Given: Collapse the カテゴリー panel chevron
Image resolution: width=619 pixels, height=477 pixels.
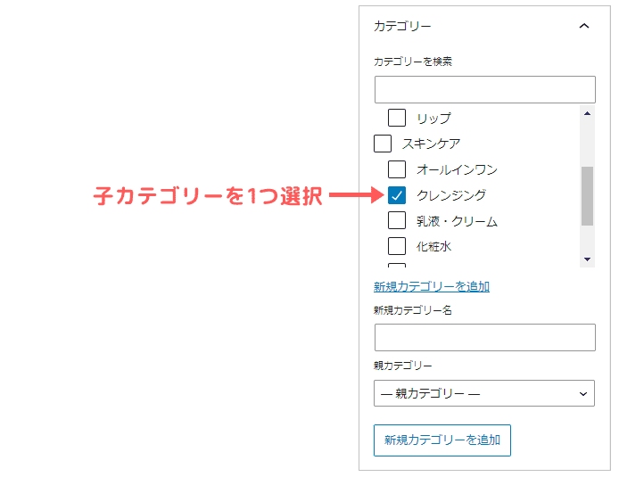Looking at the screenshot, I should click(x=584, y=27).
